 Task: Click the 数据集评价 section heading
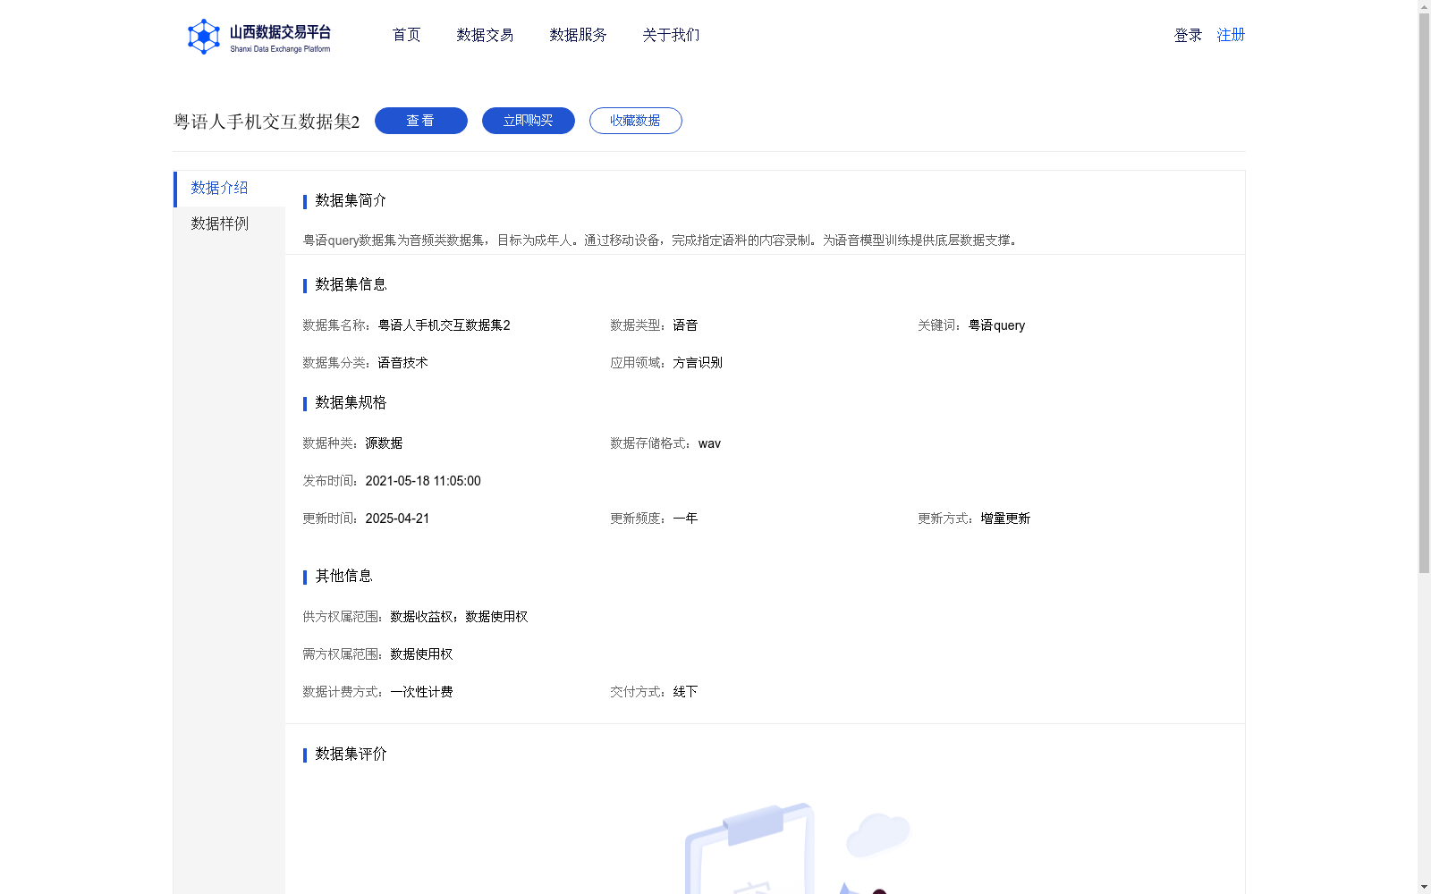(351, 754)
